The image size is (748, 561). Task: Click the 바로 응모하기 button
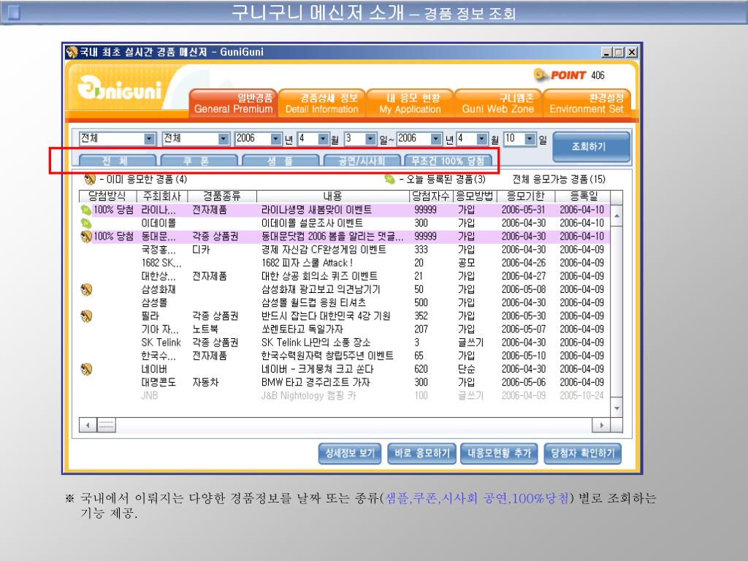(421, 453)
